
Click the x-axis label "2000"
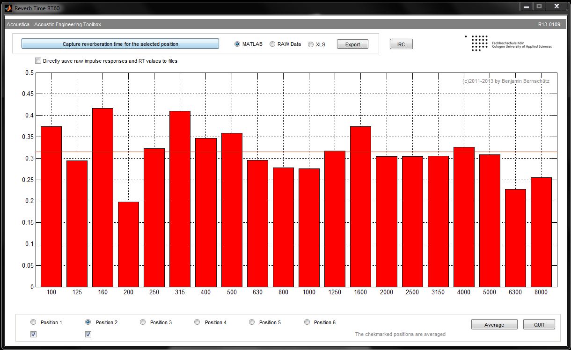(x=387, y=292)
